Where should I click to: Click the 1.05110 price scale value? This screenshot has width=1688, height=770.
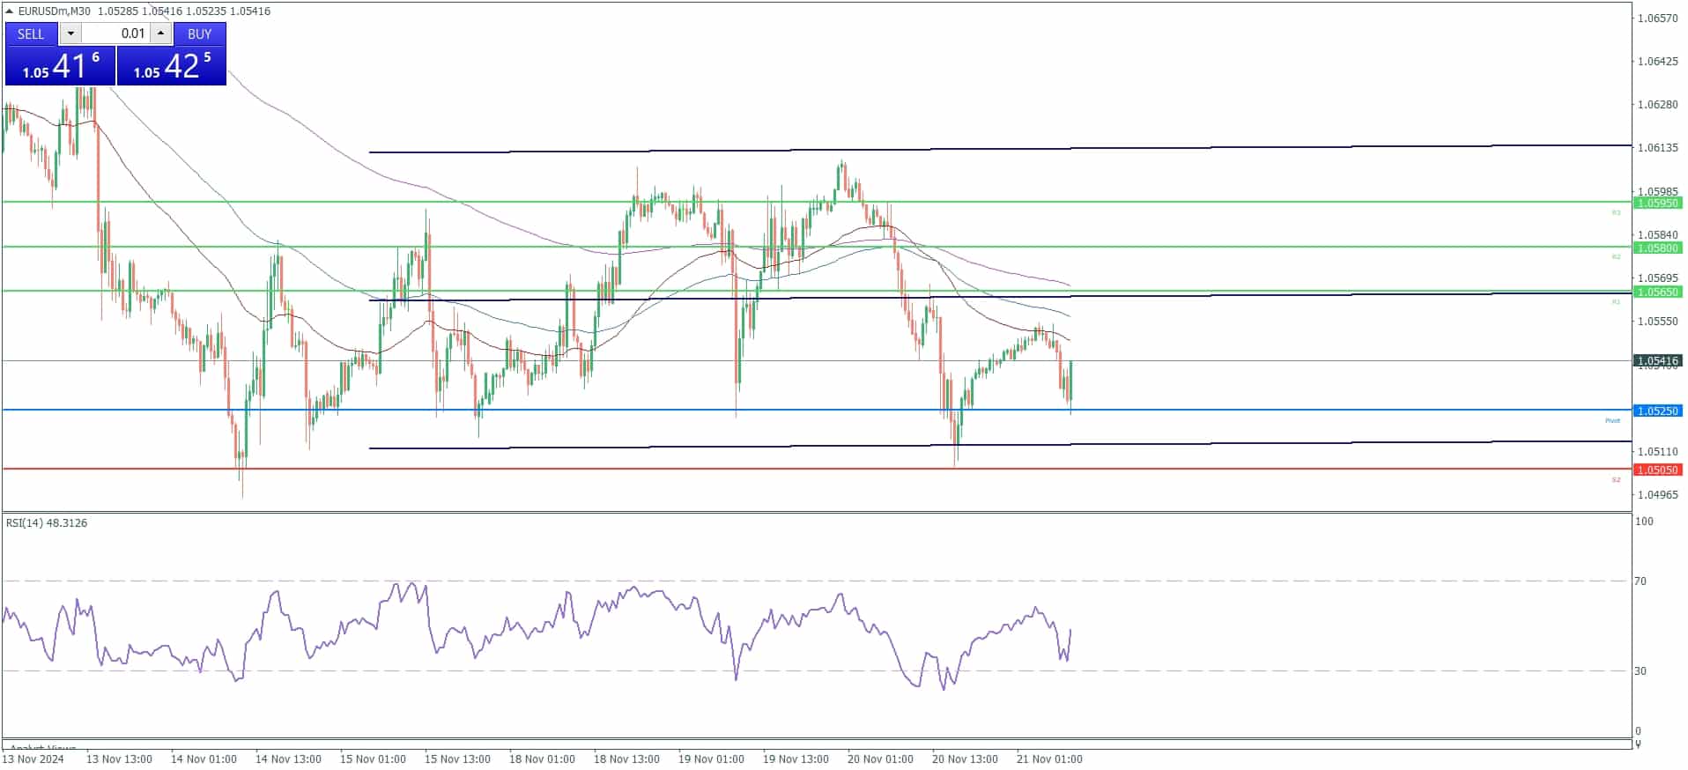pyautogui.click(x=1657, y=452)
